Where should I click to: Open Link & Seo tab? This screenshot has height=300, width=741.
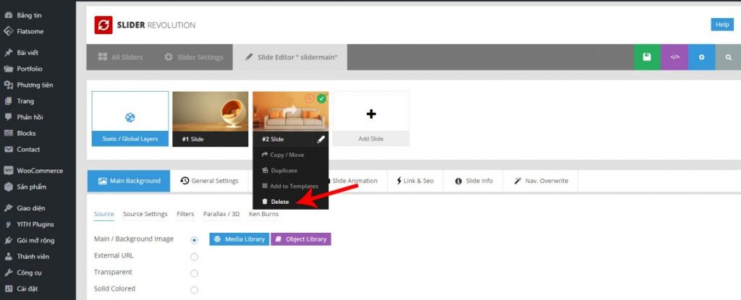(415, 181)
